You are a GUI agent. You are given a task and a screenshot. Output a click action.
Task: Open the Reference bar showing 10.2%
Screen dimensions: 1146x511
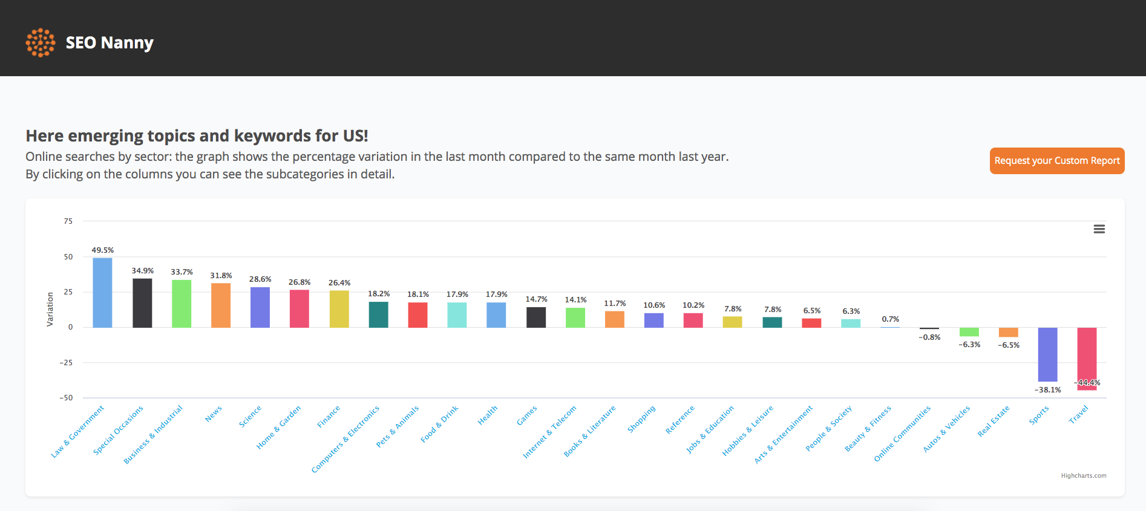[x=693, y=321]
